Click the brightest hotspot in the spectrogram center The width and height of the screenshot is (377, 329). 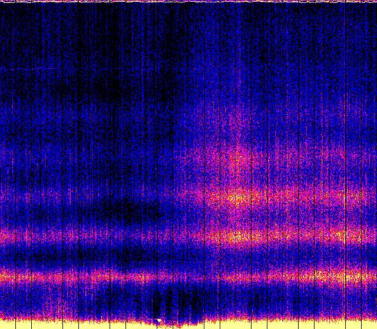(x=237, y=197)
